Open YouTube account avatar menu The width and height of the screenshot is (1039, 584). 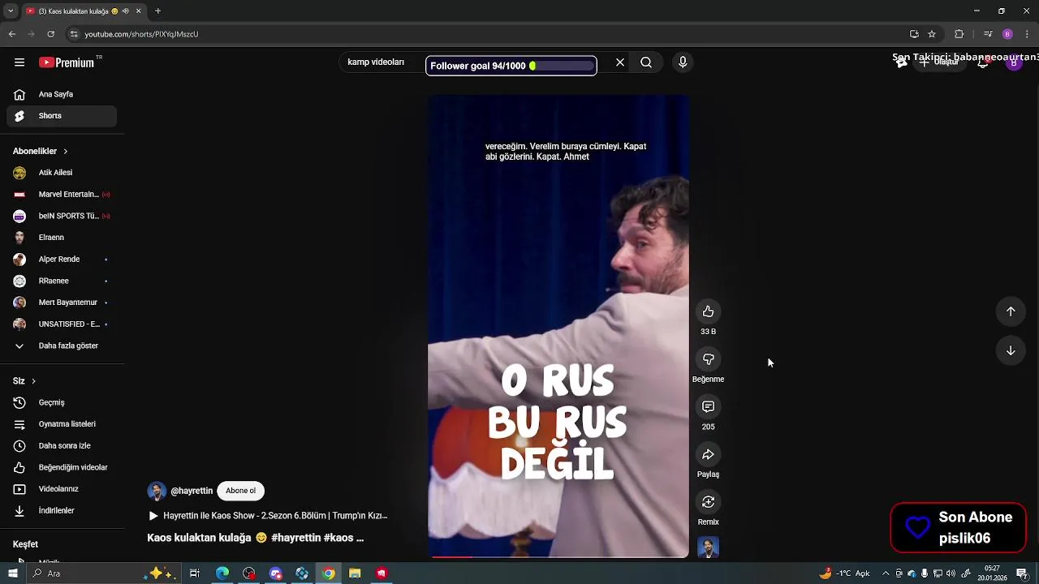tap(1013, 62)
